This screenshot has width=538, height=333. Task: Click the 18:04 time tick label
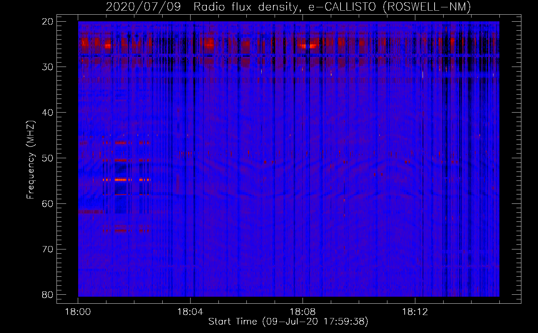click(190, 312)
